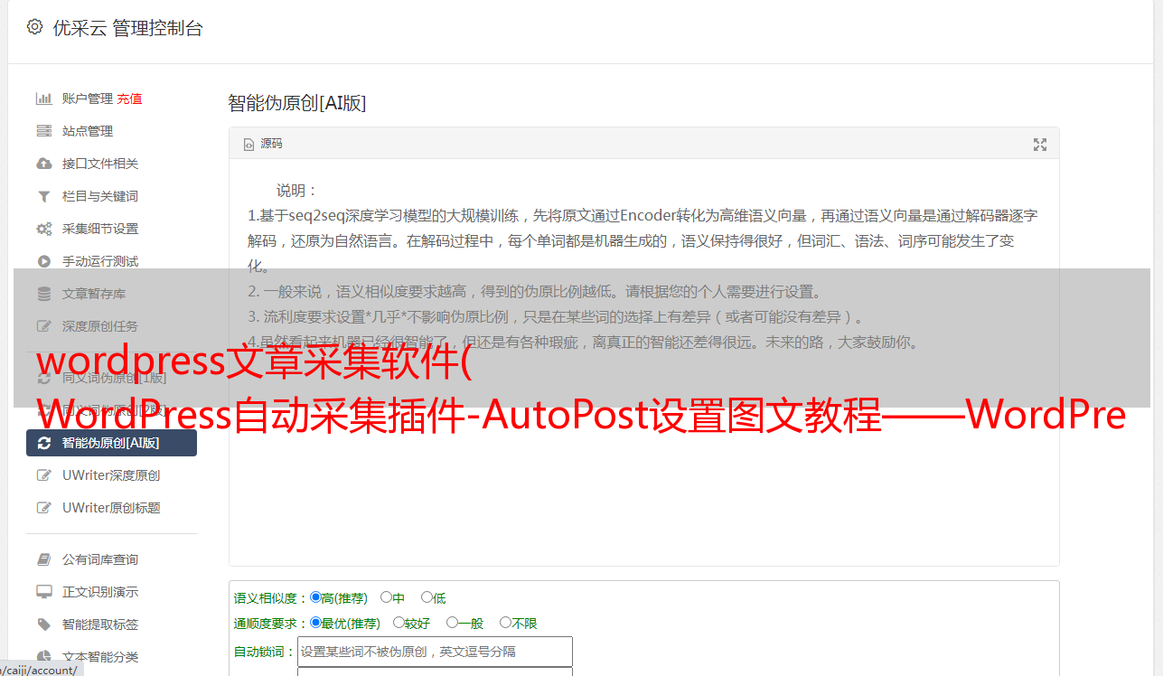Image resolution: width=1163 pixels, height=676 pixels.
Task: Click the monitor icon for 正文识别演示
Action: click(x=43, y=592)
